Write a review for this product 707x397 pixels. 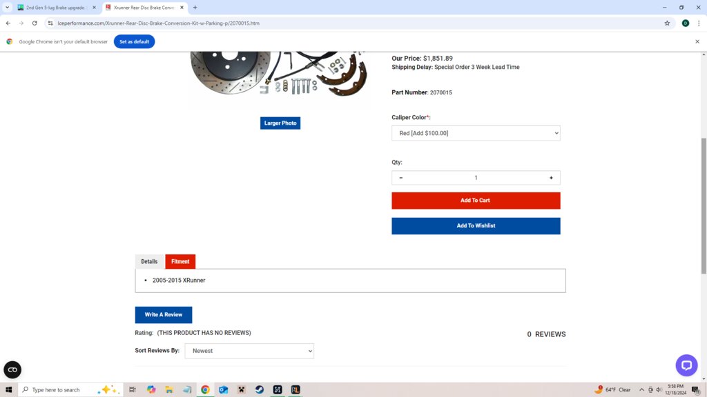click(x=163, y=314)
